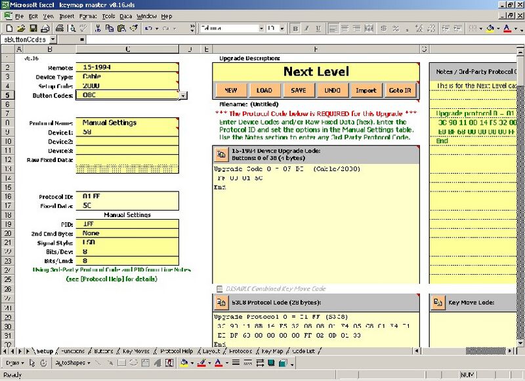525x381 pixels.
Task: Click the vertical scrollbar down arrow
Action: pyautogui.click(x=520, y=343)
